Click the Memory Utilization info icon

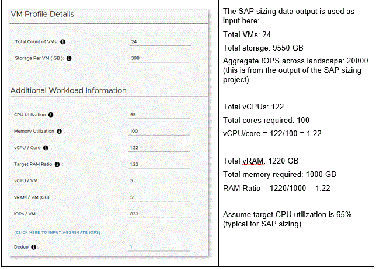point(59,131)
